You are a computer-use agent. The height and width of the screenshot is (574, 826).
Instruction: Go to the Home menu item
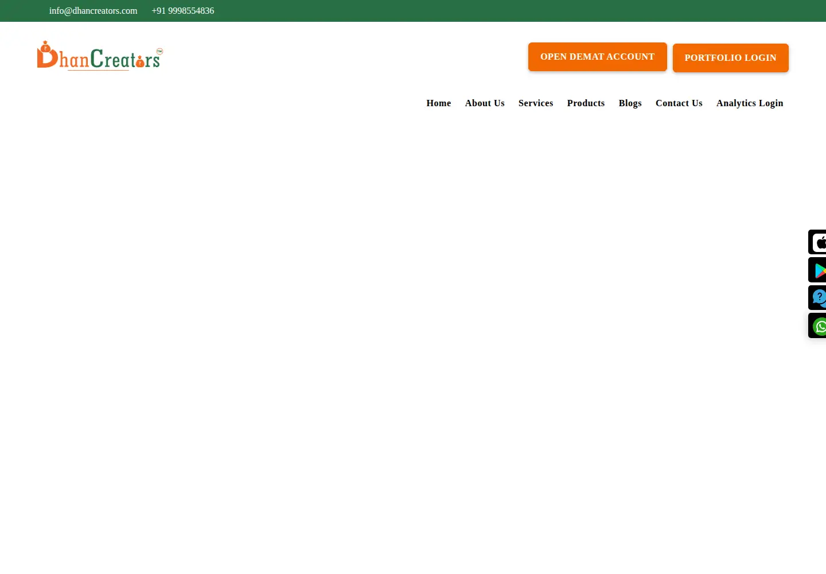pos(439,103)
